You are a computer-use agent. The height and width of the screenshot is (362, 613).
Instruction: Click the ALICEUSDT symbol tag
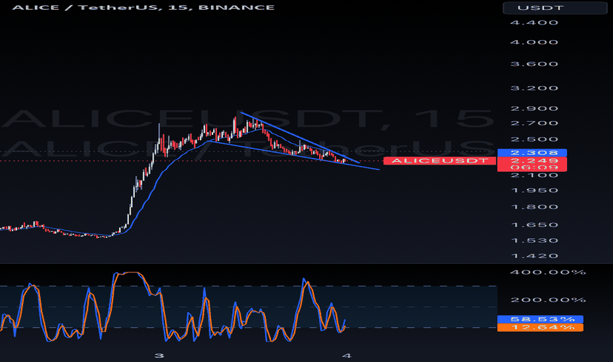click(x=440, y=161)
